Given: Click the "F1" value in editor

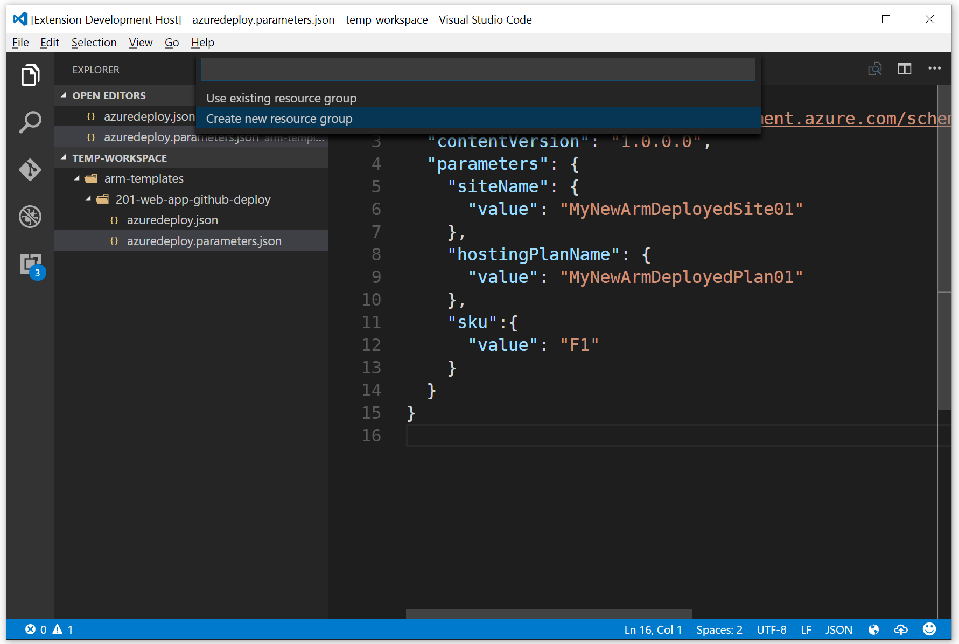Looking at the screenshot, I should [579, 345].
